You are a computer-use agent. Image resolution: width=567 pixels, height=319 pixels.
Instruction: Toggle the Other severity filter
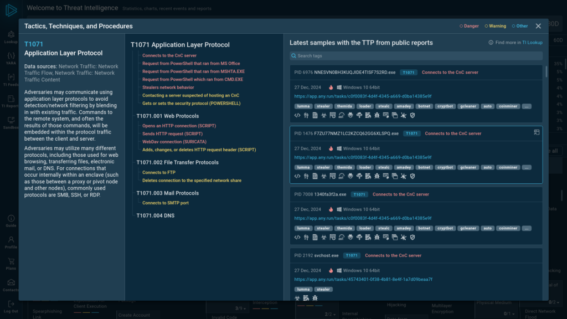click(520, 26)
